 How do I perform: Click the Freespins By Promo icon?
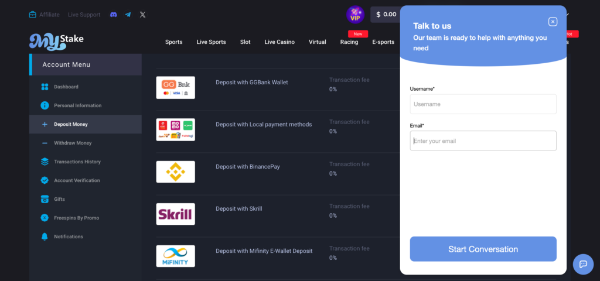(45, 218)
